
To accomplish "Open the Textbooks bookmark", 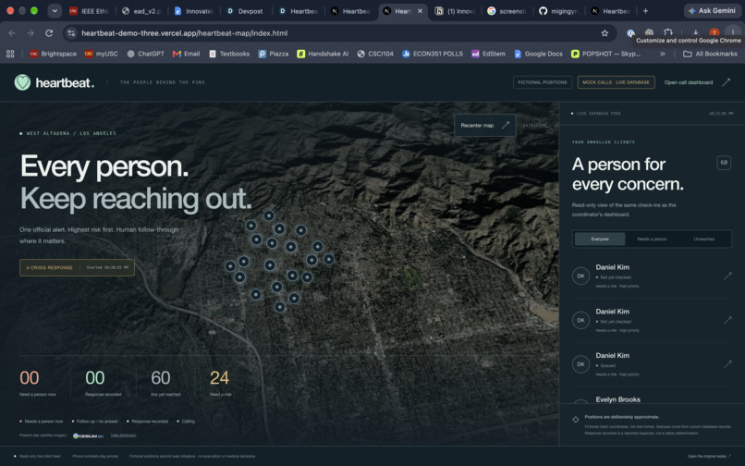I will [229, 54].
